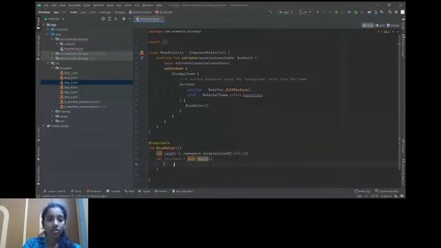441x248 pixels.
Task: Click the Sync Project with Gradle icon
Action: point(369,12)
